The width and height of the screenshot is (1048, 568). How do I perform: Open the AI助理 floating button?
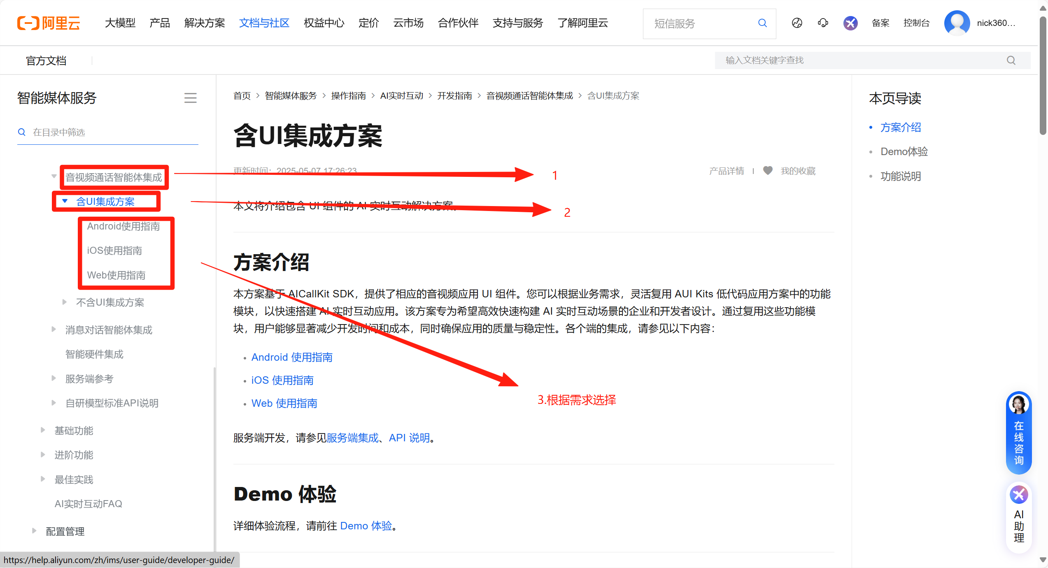coord(1019,517)
